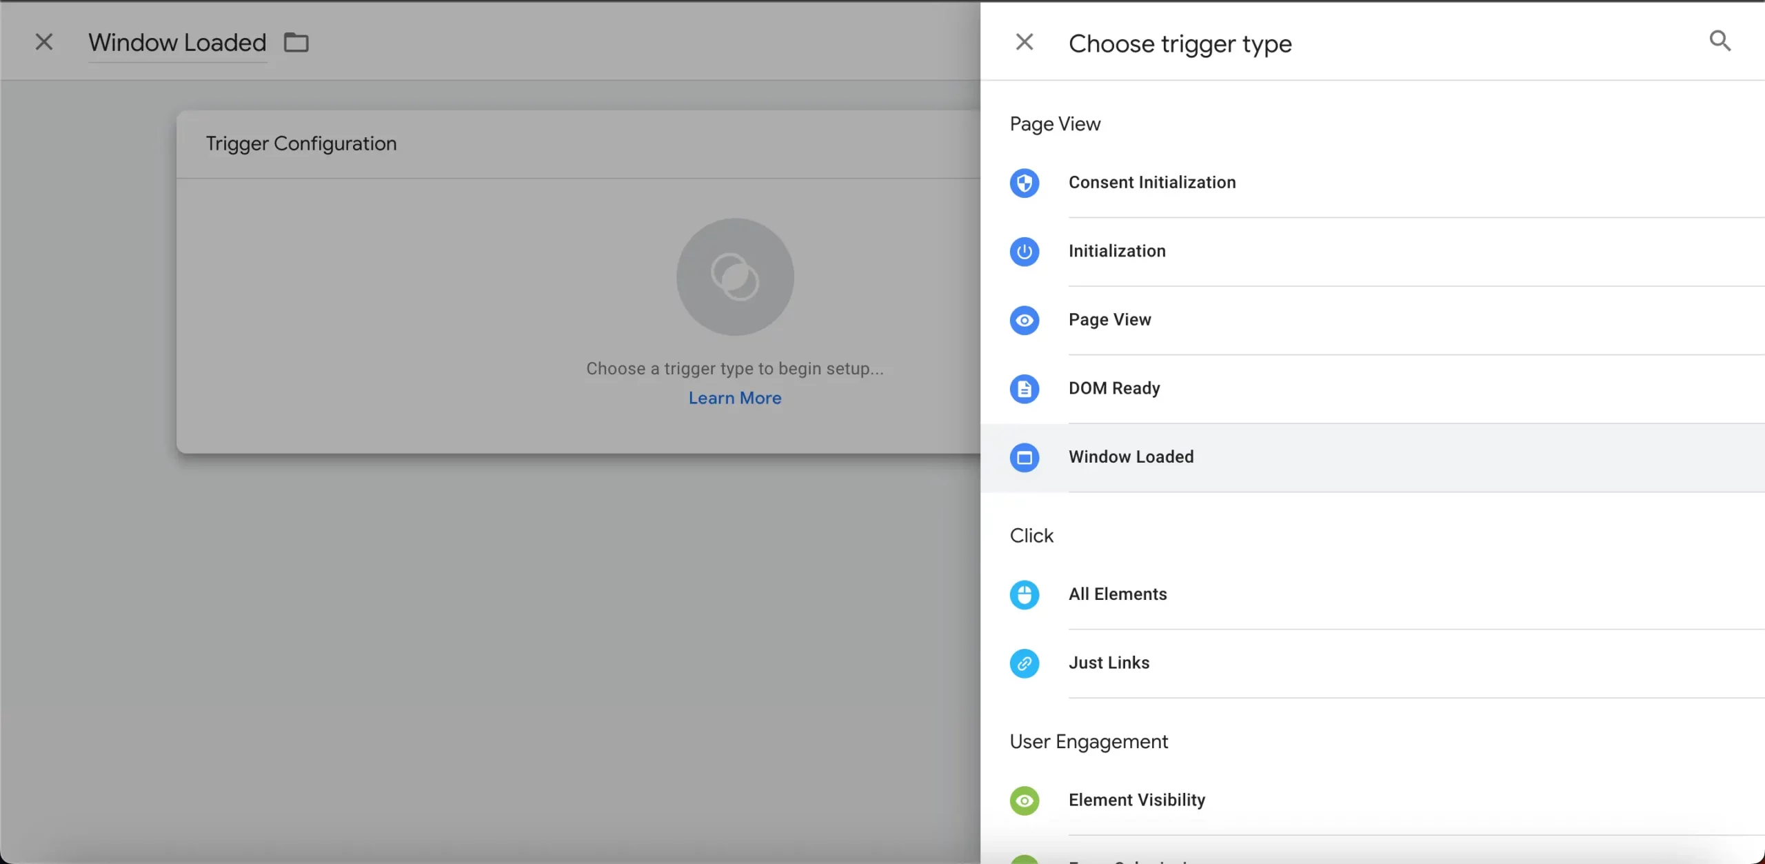The height and width of the screenshot is (864, 1765).
Task: Select Just Links click trigger
Action: [1373, 663]
